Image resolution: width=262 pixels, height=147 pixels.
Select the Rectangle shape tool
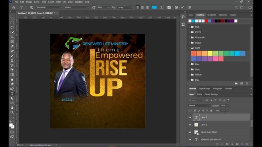(x=12, y=103)
